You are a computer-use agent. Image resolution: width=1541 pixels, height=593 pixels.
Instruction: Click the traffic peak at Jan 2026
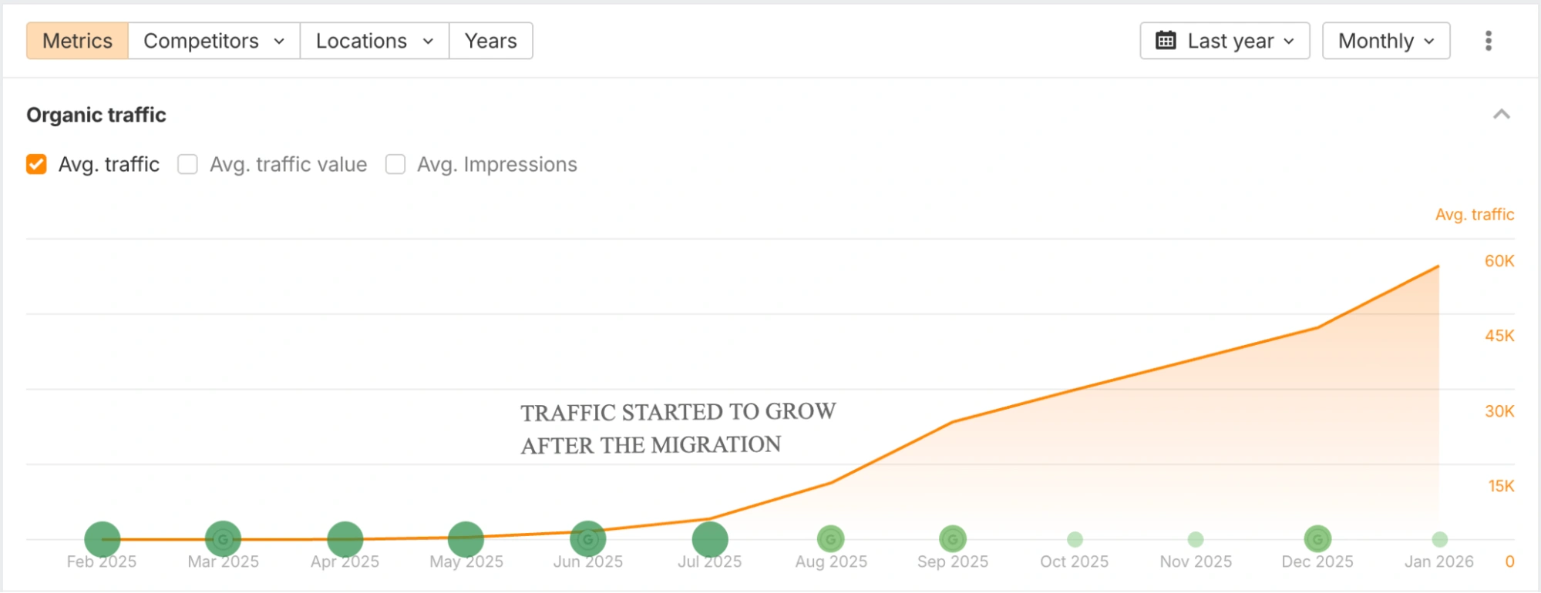coord(1437,266)
